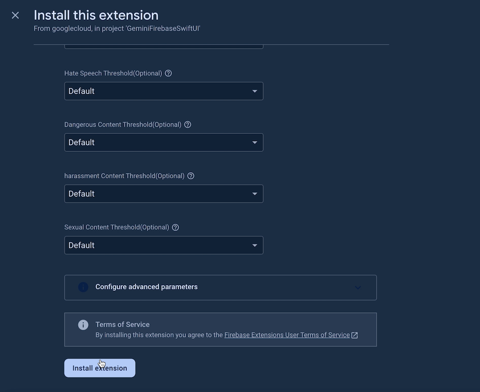Close the Install this extension page
Image resolution: width=480 pixels, height=392 pixels.
[x=15, y=15]
